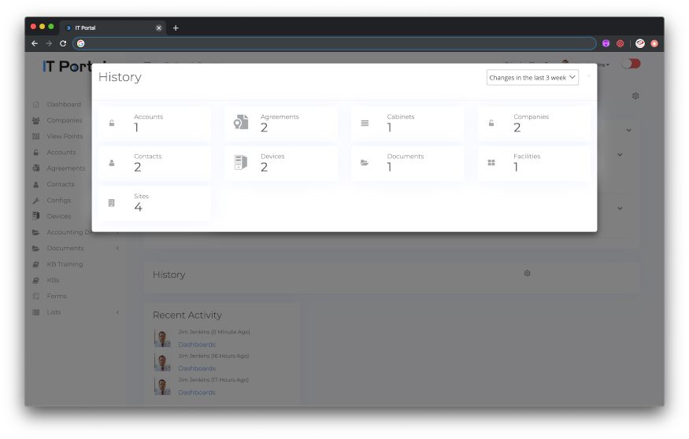Screen dimensions: 689x439
Task: Click the Agreements icon in sidebar
Action: [x=36, y=168]
